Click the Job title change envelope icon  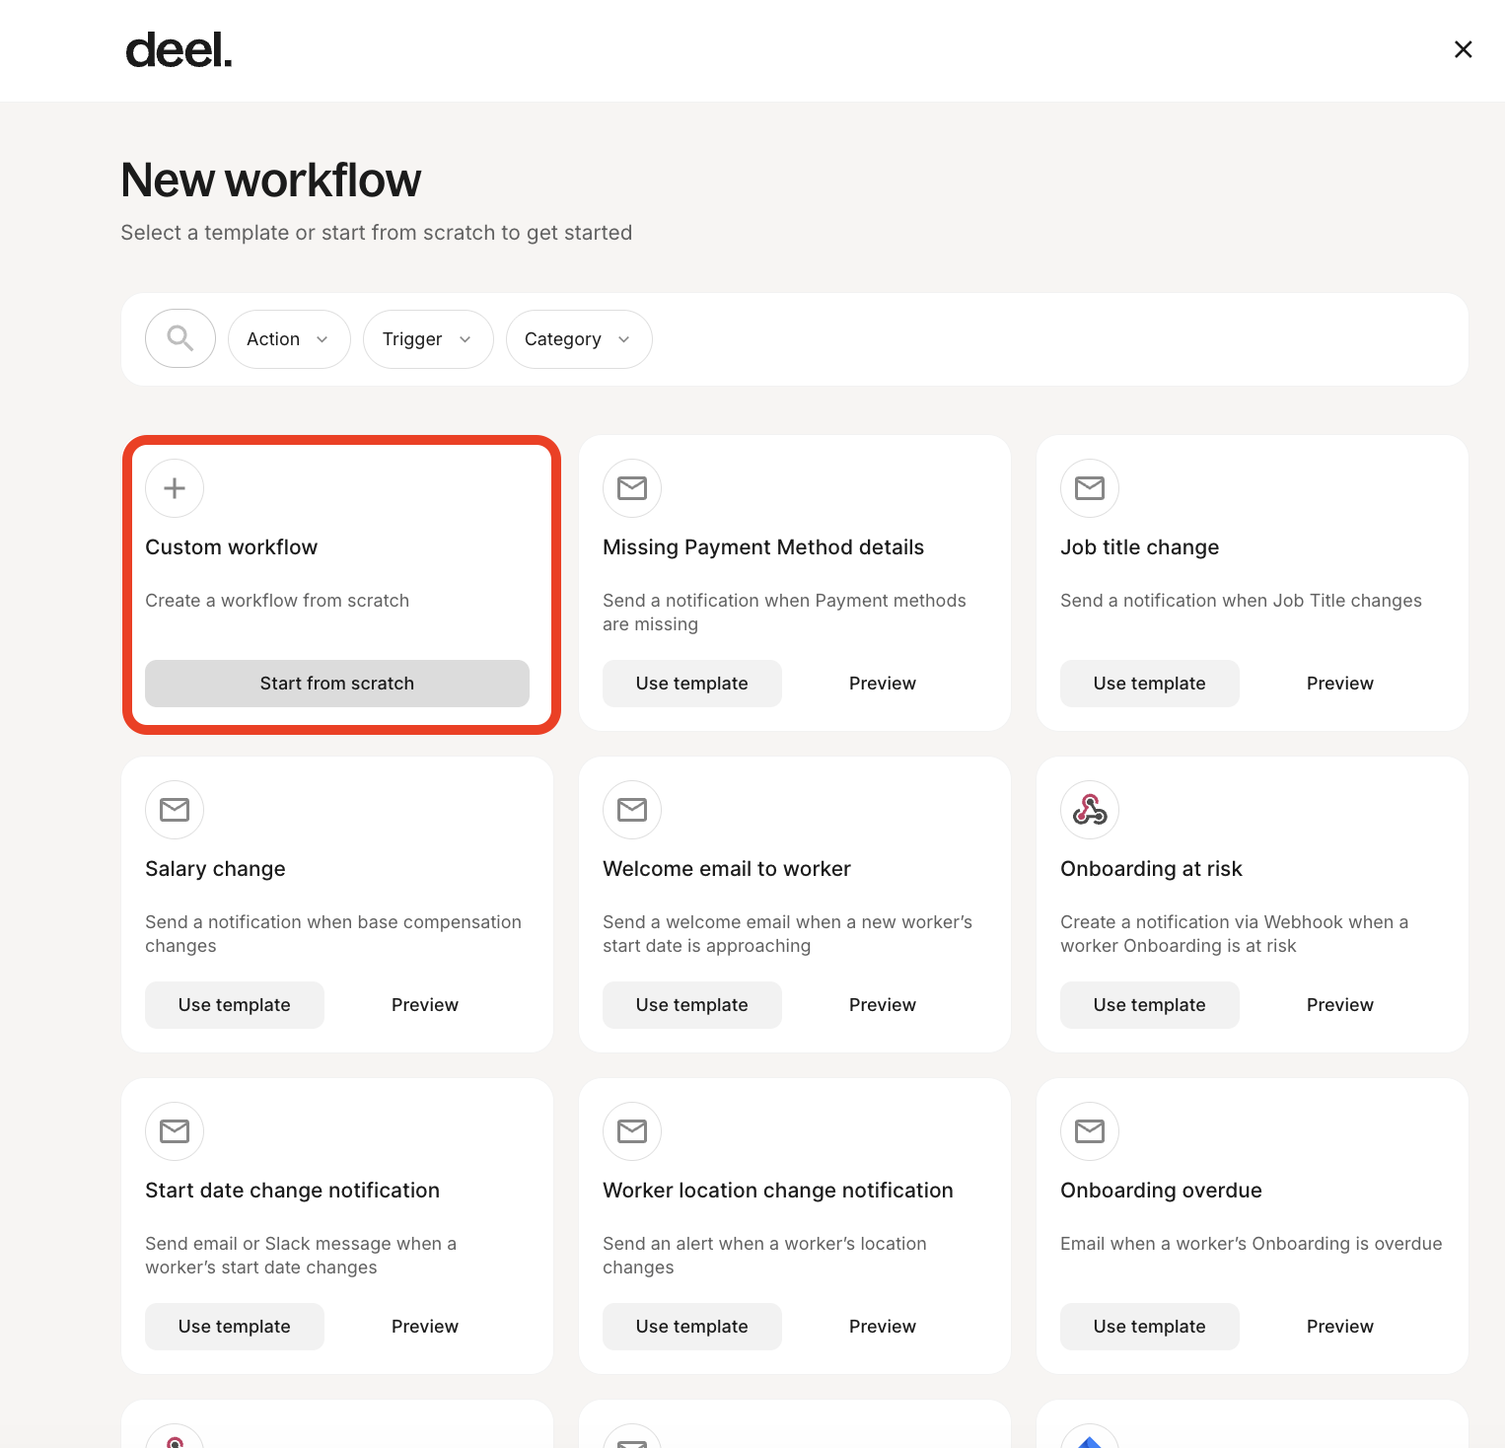coord(1090,488)
